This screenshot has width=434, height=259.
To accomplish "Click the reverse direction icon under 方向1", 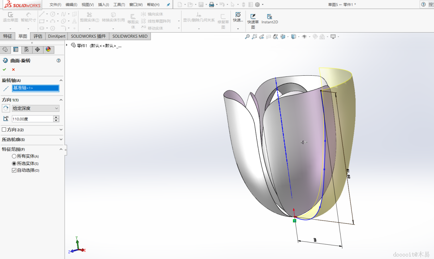I will (x=6, y=108).
